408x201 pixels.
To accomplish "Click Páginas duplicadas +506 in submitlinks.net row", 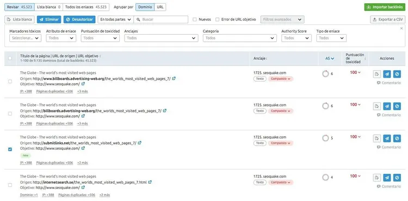I will (x=54, y=163).
